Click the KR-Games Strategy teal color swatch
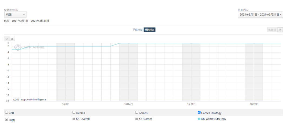The height and width of the screenshot is (125, 292). point(199,119)
